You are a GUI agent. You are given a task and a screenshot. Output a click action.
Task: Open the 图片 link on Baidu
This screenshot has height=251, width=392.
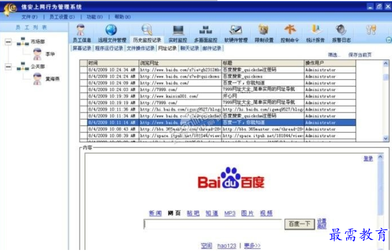point(247,213)
